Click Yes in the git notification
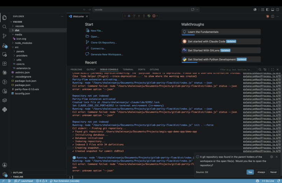 250,172
